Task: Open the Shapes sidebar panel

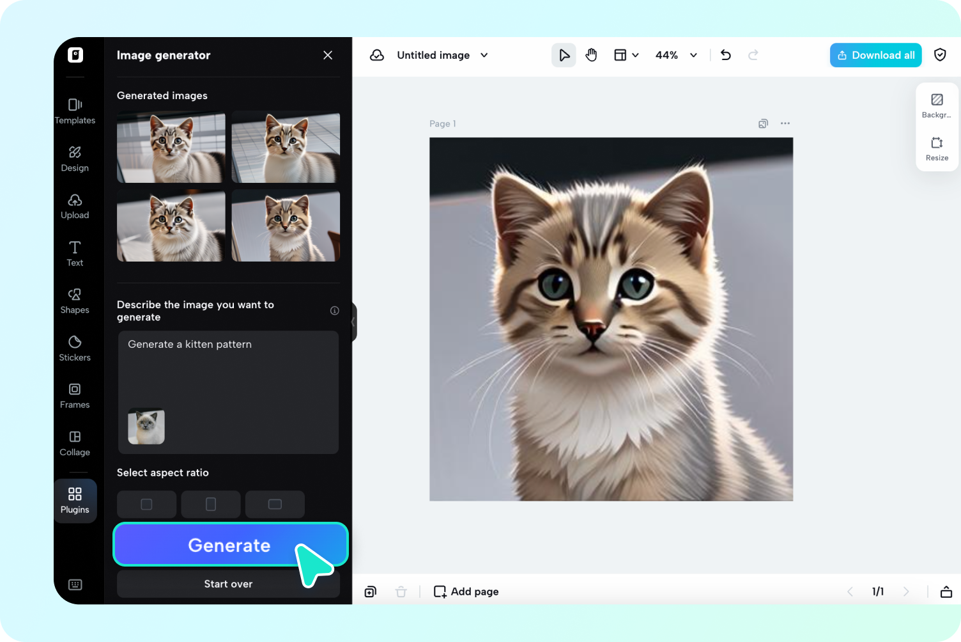Action: click(x=75, y=301)
